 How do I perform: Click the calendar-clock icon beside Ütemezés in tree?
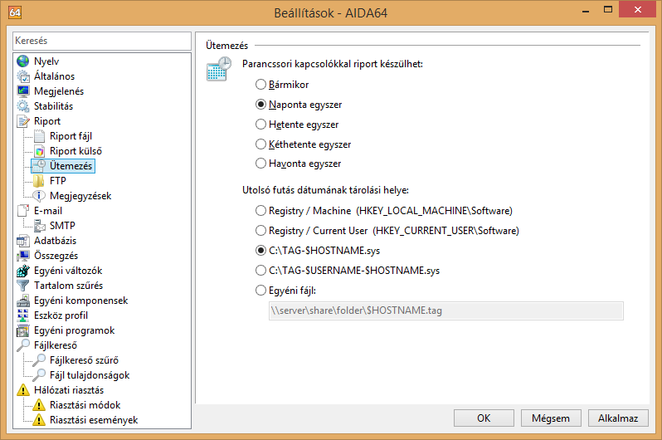pos(39,166)
